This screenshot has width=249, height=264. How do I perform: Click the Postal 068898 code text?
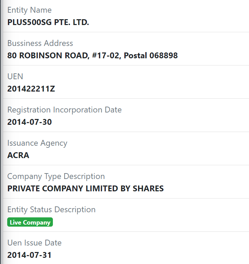click(150, 56)
